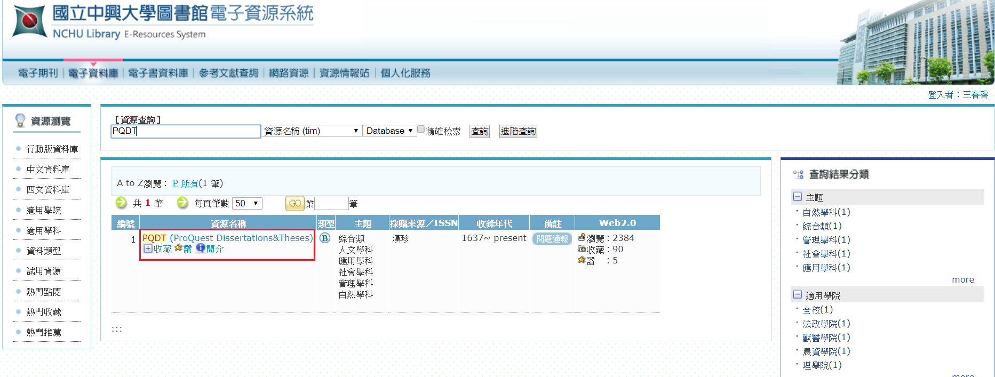
Task: Click the NCHU Library logo emblem
Action: [x=29, y=21]
